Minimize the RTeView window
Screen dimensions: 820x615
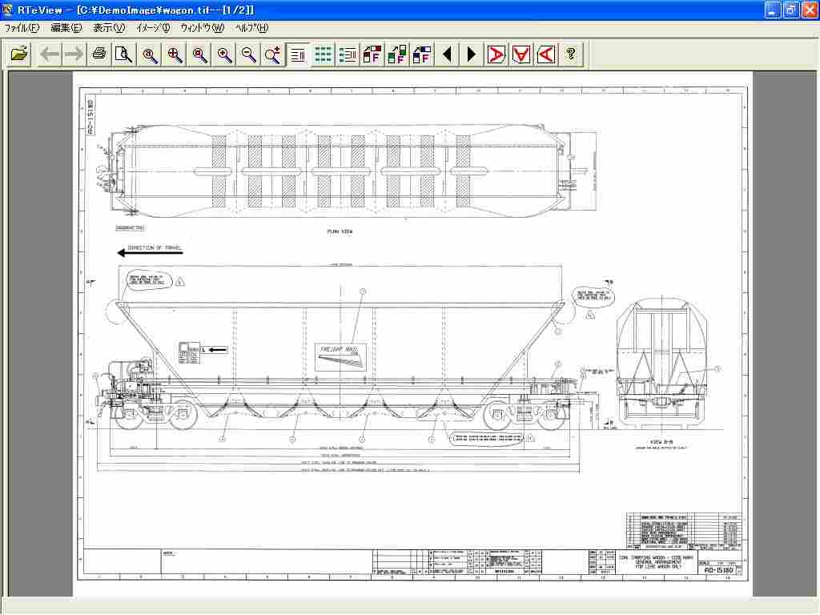pyautogui.click(x=773, y=10)
